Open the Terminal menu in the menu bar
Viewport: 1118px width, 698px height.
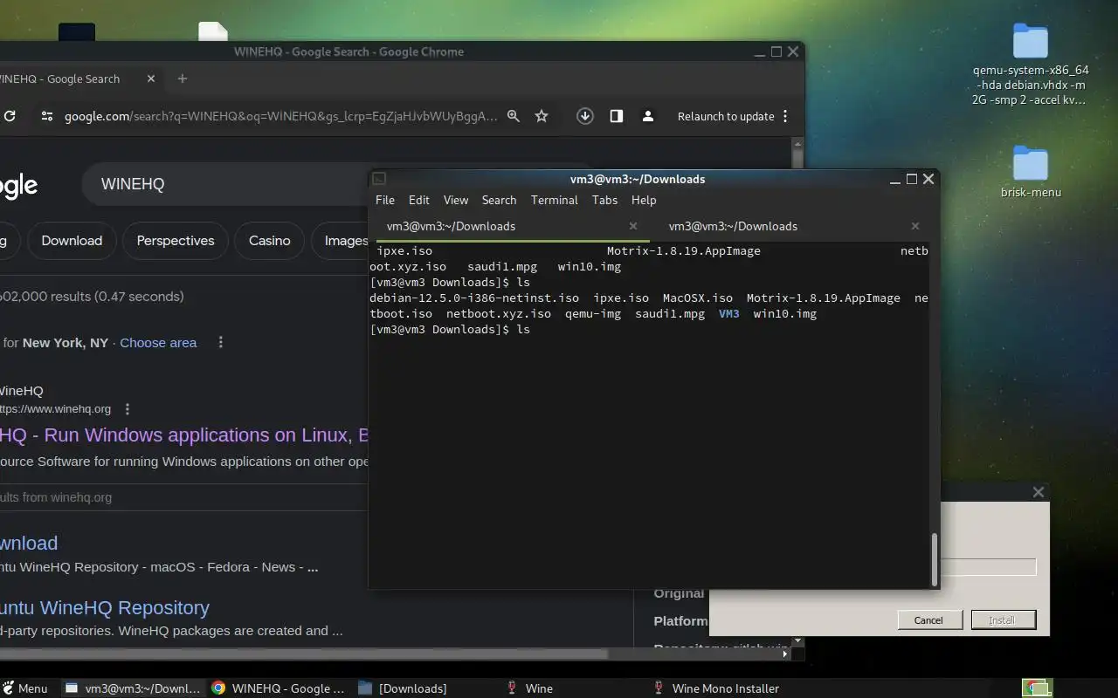point(555,200)
